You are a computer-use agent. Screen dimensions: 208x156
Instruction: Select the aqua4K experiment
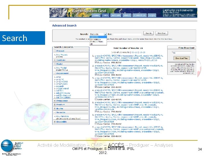pos(60,86)
